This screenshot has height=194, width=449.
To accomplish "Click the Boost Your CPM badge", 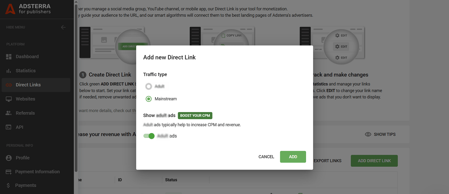I will point(195,116).
